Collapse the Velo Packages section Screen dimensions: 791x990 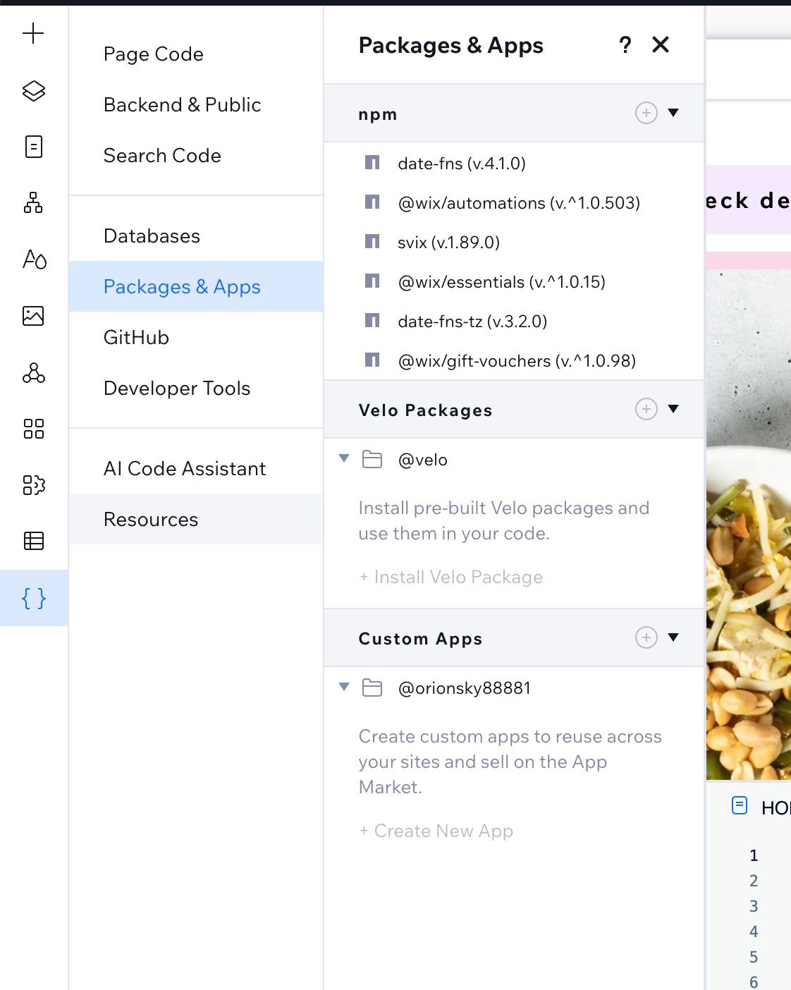coord(673,409)
